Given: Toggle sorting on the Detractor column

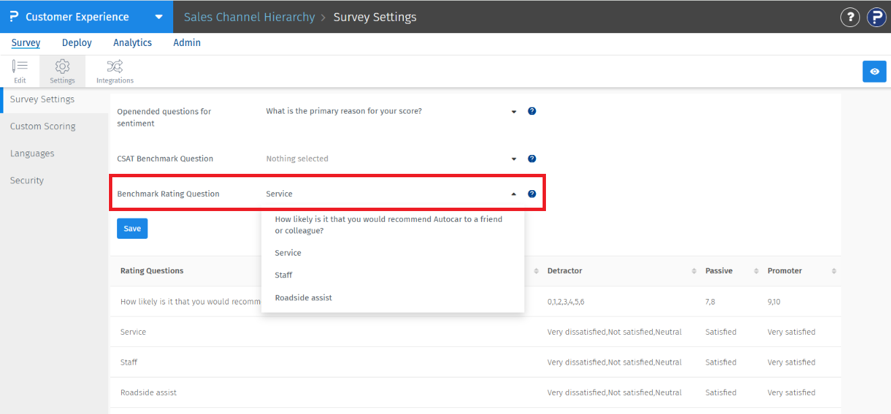Looking at the screenshot, I should tap(693, 271).
